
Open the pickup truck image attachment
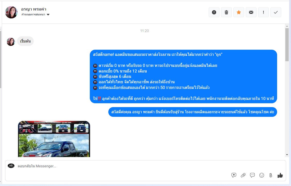54,139
